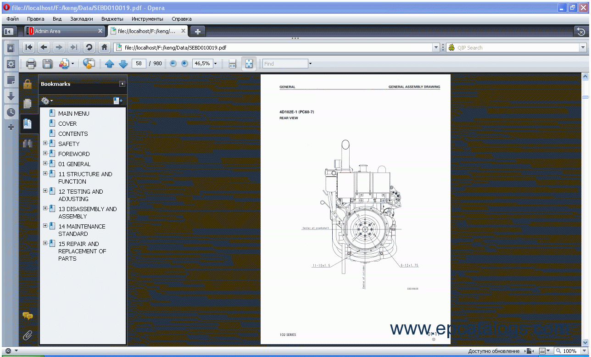
Task: Add a panel with the plus icon
Action: pyautogui.click(x=11, y=127)
